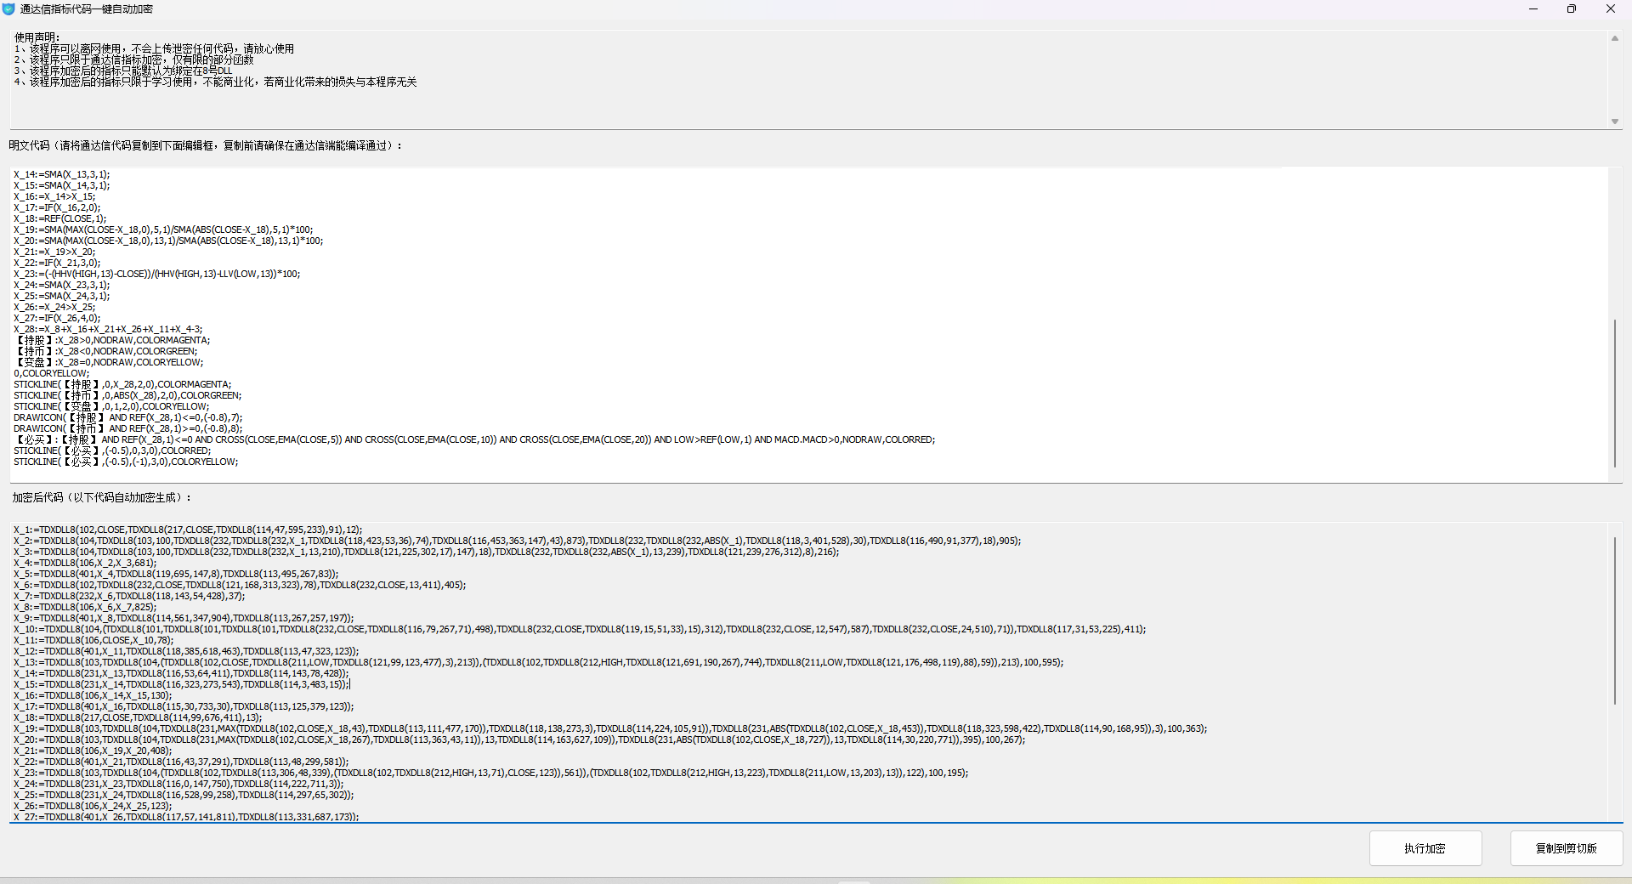Click the 0,COLORYELLOW line in plaintext code

click(x=51, y=373)
